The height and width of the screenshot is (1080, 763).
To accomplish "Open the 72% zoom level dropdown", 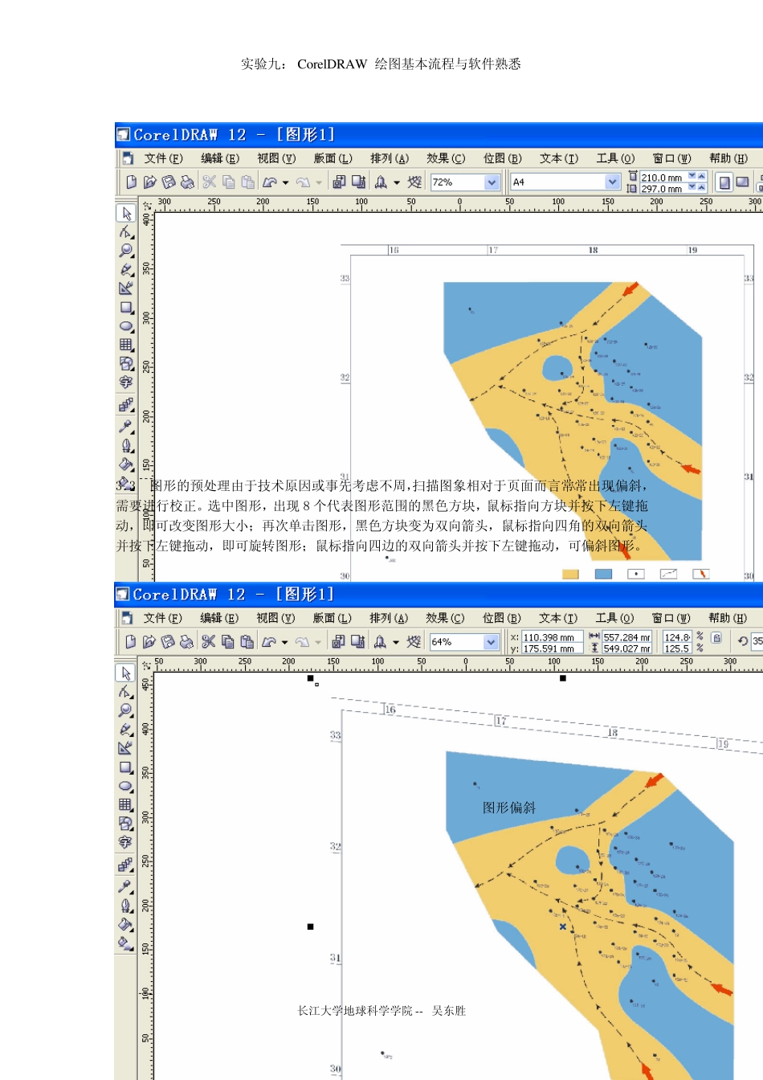I will point(492,182).
